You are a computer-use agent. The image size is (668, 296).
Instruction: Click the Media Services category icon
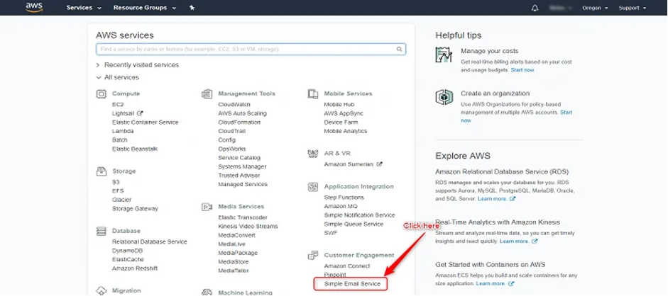tap(207, 207)
